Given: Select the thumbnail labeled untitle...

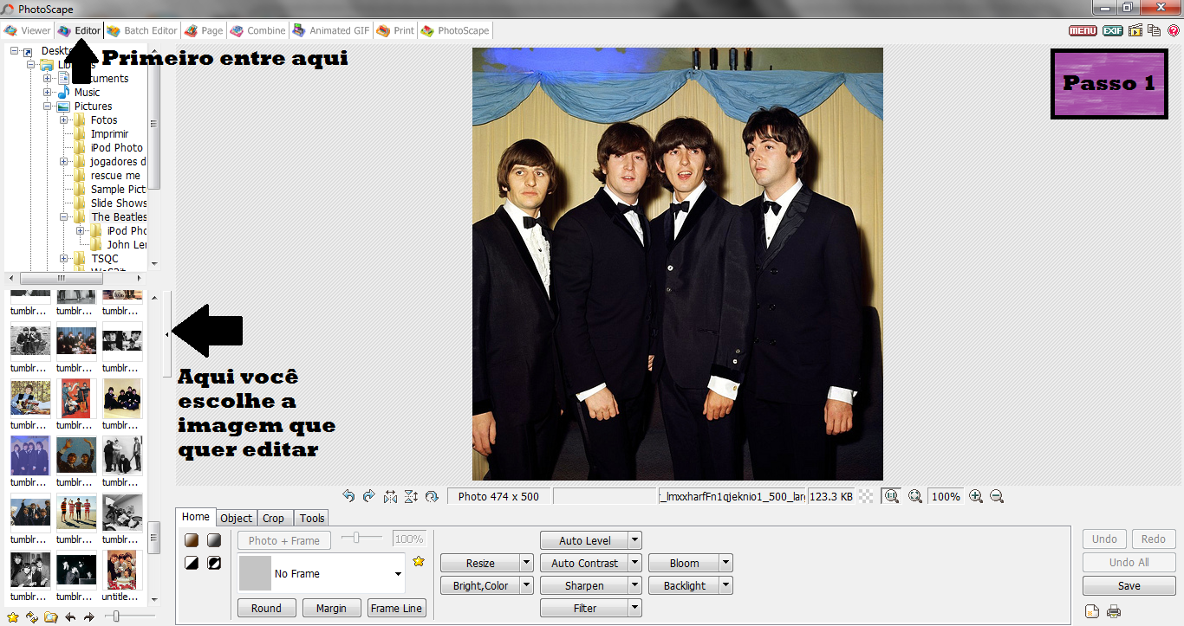Looking at the screenshot, I should pos(121,576).
